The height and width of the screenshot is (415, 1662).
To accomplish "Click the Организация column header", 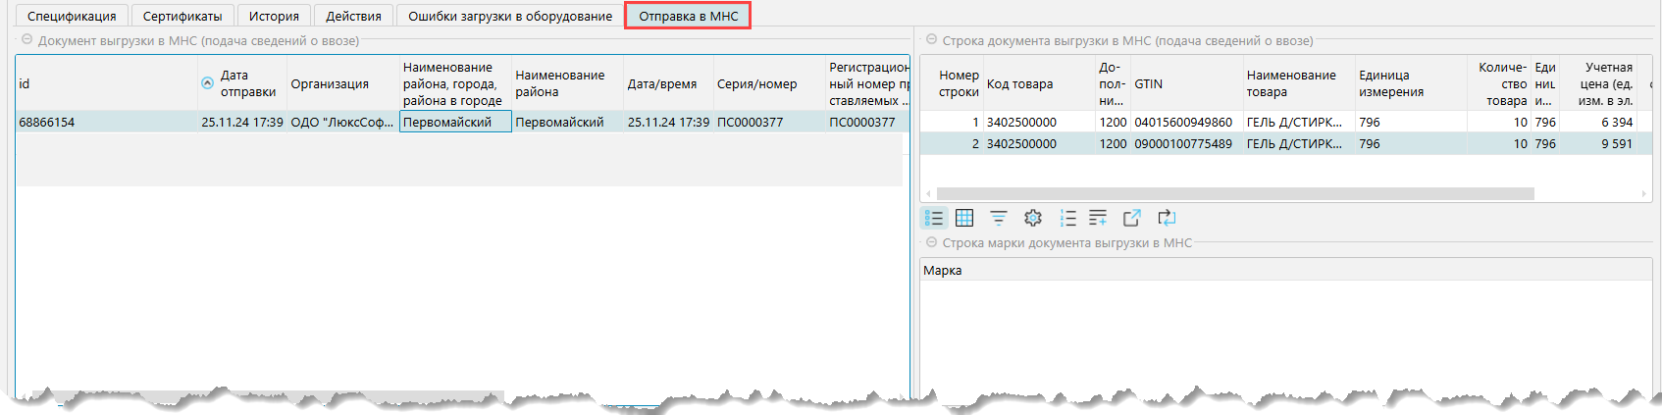I will 330,83.
